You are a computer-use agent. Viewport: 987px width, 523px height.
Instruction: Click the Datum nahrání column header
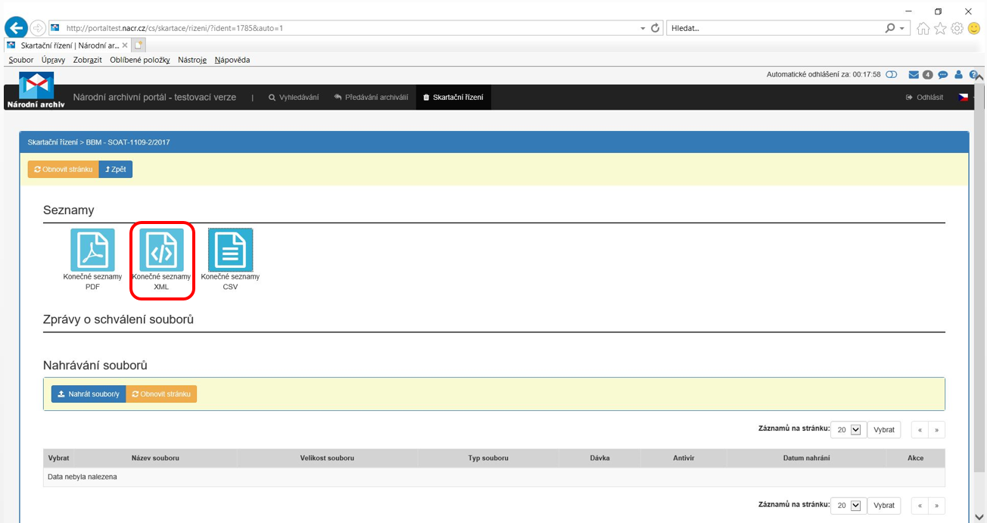point(806,458)
